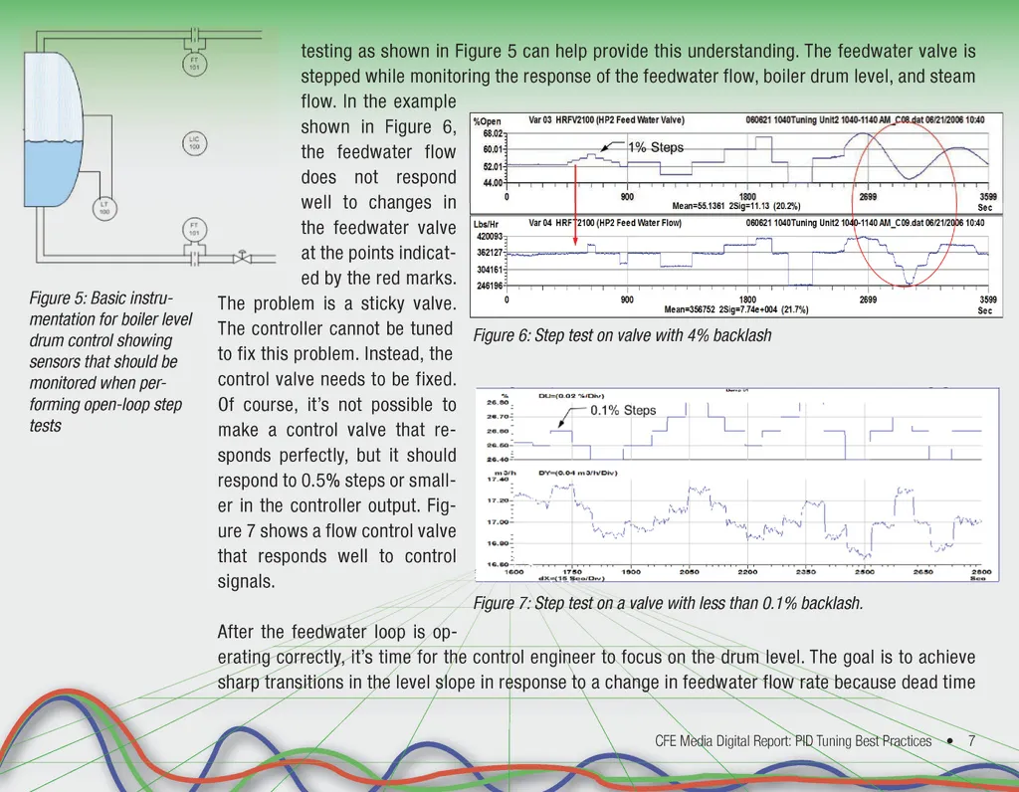Select the "0.1% Steps" chart annotation

coord(623,410)
